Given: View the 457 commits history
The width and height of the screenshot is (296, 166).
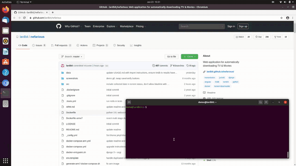Looking at the screenshot, I should 160,65.
